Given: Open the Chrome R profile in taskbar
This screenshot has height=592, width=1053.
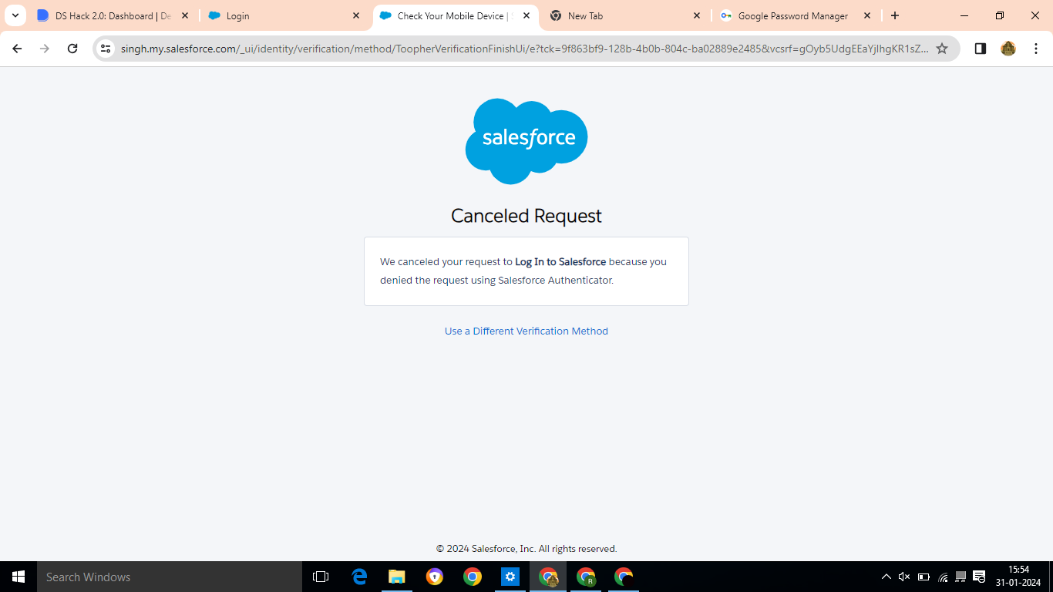Looking at the screenshot, I should tap(586, 577).
